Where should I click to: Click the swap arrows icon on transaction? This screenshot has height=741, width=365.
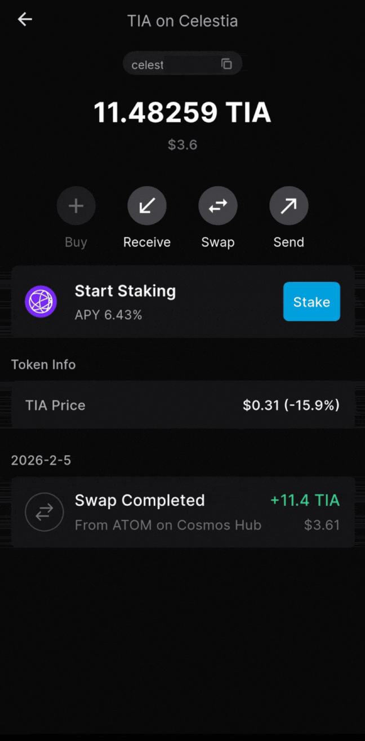click(44, 511)
